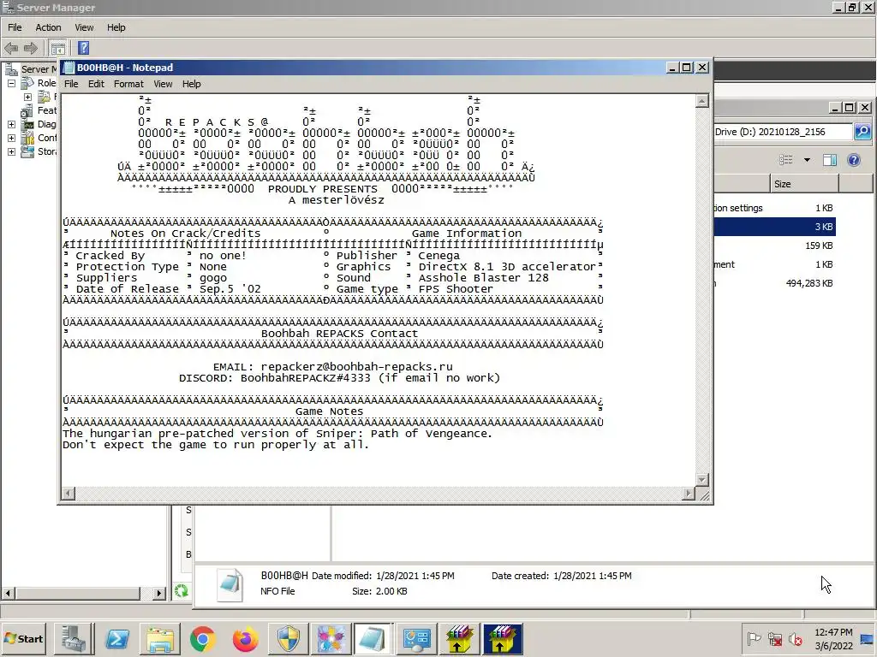The image size is (877, 657).
Task: Click Notepad horizontal scrollbar right arrow
Action: 689,494
